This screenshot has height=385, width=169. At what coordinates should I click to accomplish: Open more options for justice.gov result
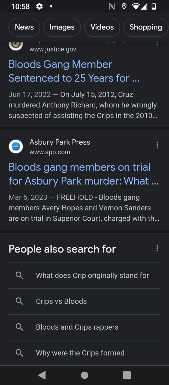click(157, 44)
